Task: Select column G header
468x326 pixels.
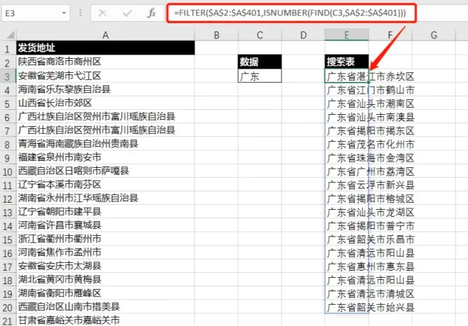Action: tap(434, 35)
